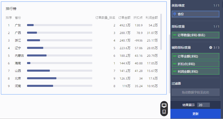This screenshot has width=223, height=119.
Task: Click the number icon on 订单数量(求和-排名)
Action: click(x=175, y=35)
